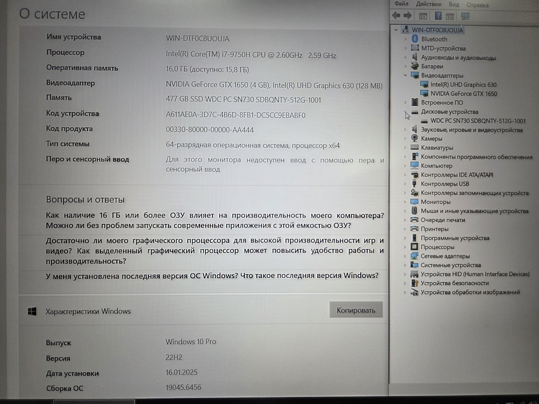539x404 pixels.
Task: Expand the Контроллеры USB node
Action: coord(405,184)
